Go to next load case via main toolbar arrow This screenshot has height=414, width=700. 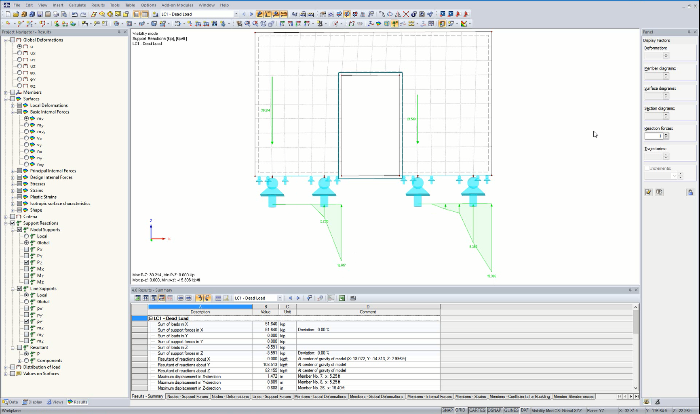(x=251, y=14)
